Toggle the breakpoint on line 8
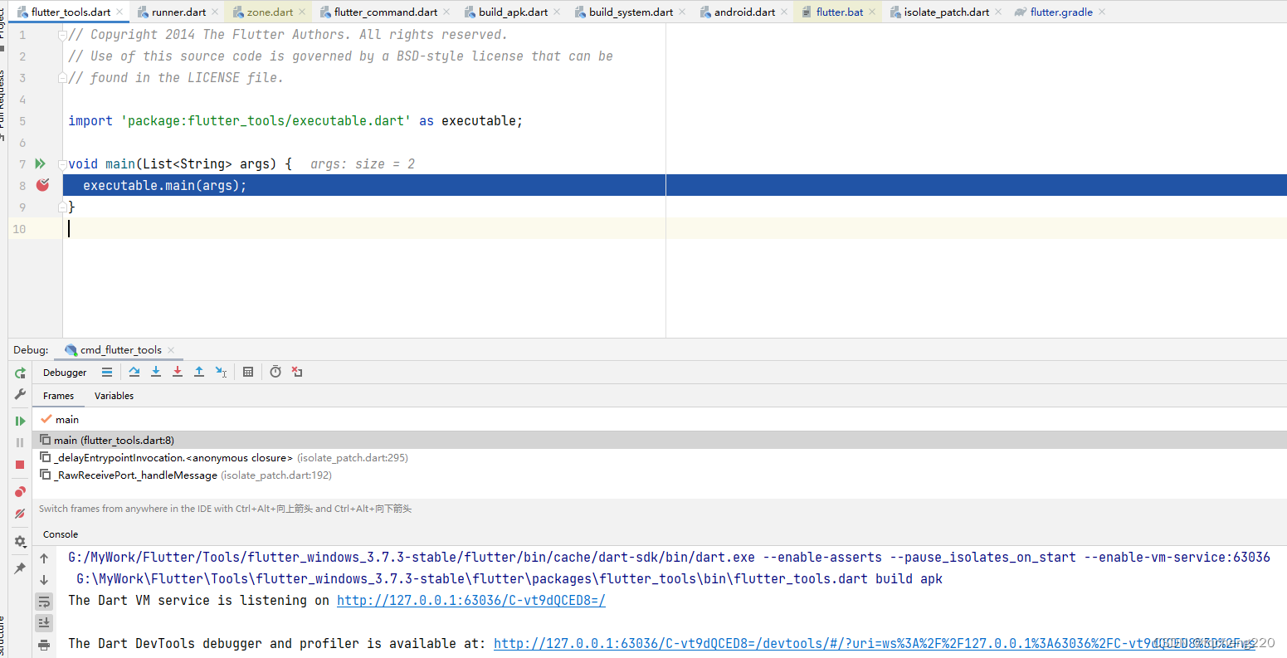Screen dimensions: 1287x658 click(x=42, y=185)
